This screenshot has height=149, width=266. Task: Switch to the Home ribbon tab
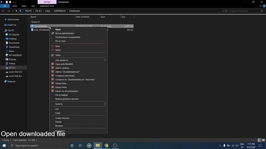pyautogui.click(x=15, y=6)
